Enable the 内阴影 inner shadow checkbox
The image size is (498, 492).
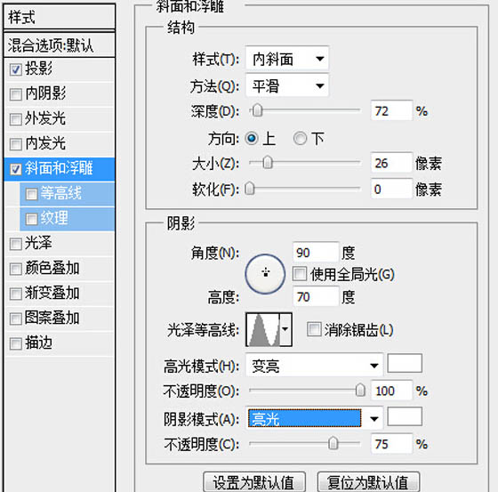(x=15, y=94)
